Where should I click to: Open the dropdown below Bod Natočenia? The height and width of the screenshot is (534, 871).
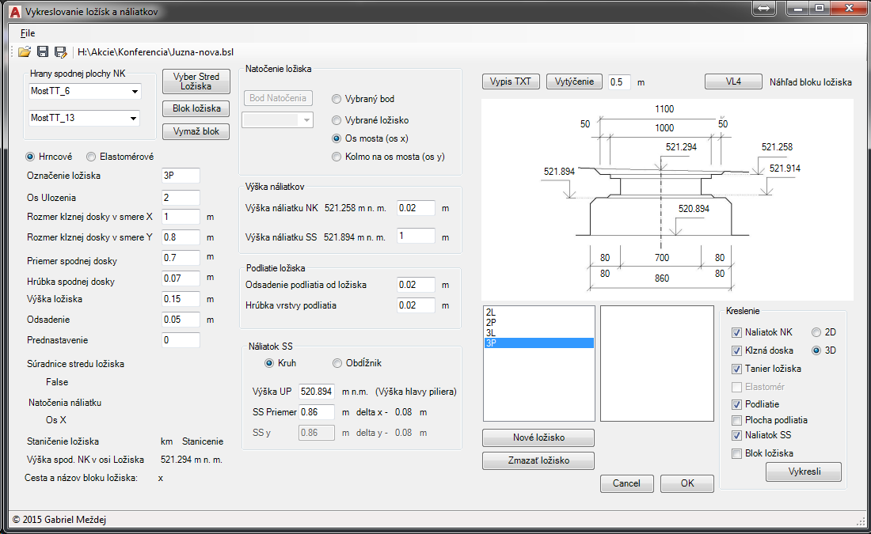coord(306,120)
